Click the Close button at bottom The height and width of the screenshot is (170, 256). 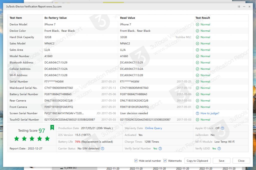tap(241, 161)
